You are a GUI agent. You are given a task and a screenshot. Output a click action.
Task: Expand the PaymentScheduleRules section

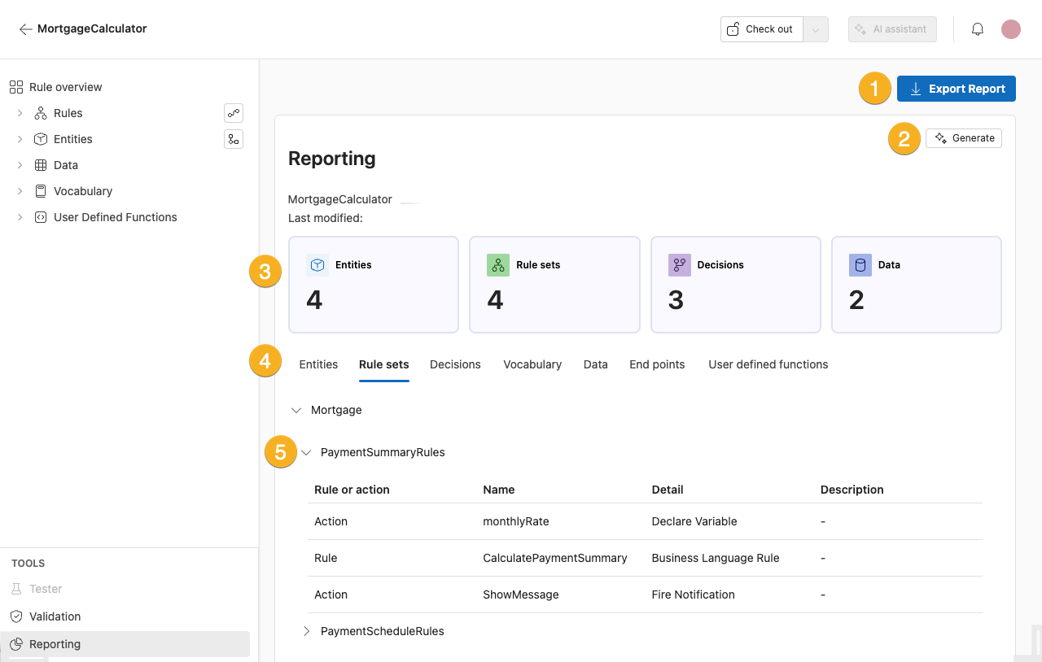(x=306, y=630)
